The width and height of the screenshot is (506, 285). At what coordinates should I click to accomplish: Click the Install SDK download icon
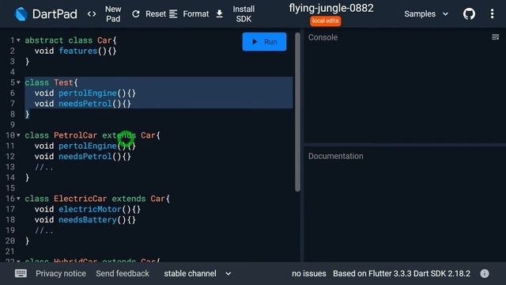point(220,14)
